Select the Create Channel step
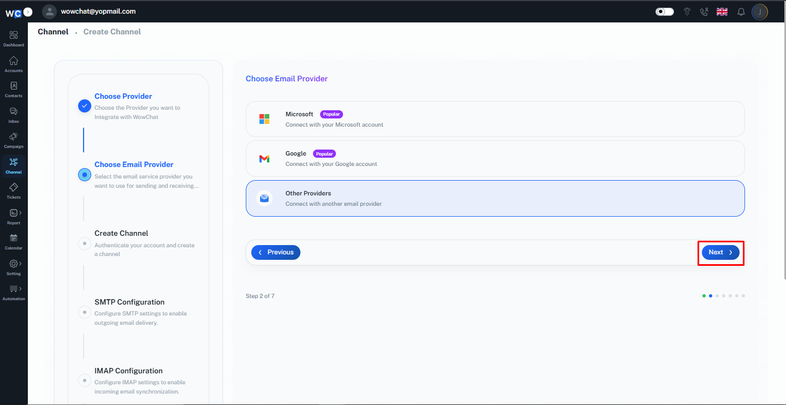The height and width of the screenshot is (405, 786). pyautogui.click(x=121, y=233)
